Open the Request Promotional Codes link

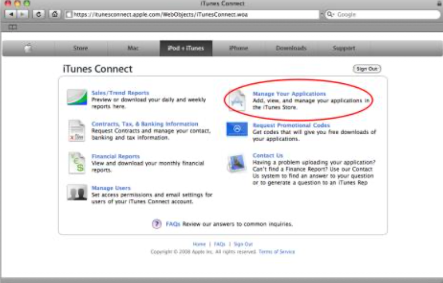click(x=291, y=125)
